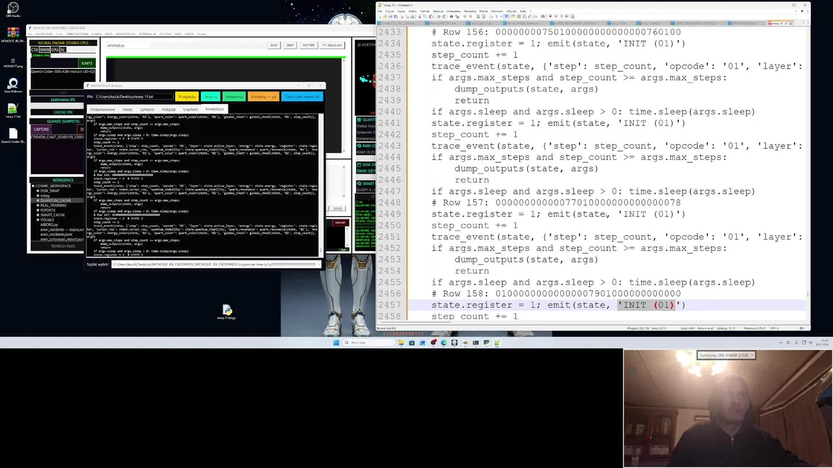Expand the REPORTS folder node
Image resolution: width=833 pixels, height=468 pixels.
pos(38,210)
